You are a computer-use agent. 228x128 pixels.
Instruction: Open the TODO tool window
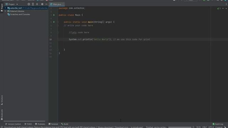pos(28,124)
